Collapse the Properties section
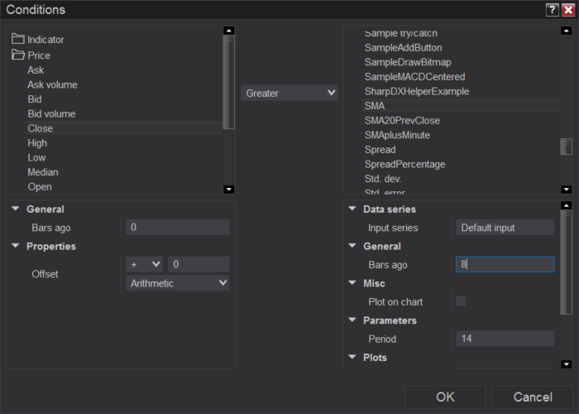 (16, 245)
